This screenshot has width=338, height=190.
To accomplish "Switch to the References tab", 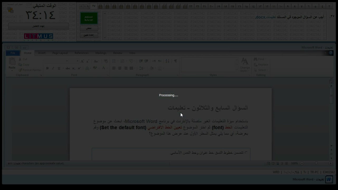I will coord(82,53).
